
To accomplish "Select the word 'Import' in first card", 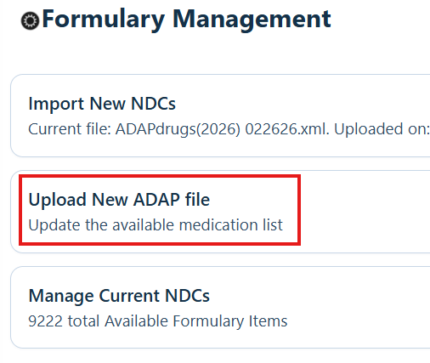I will tap(56, 104).
